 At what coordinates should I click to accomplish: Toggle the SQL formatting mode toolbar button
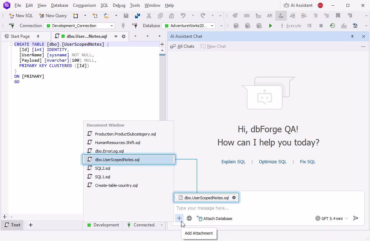[x=281, y=16]
